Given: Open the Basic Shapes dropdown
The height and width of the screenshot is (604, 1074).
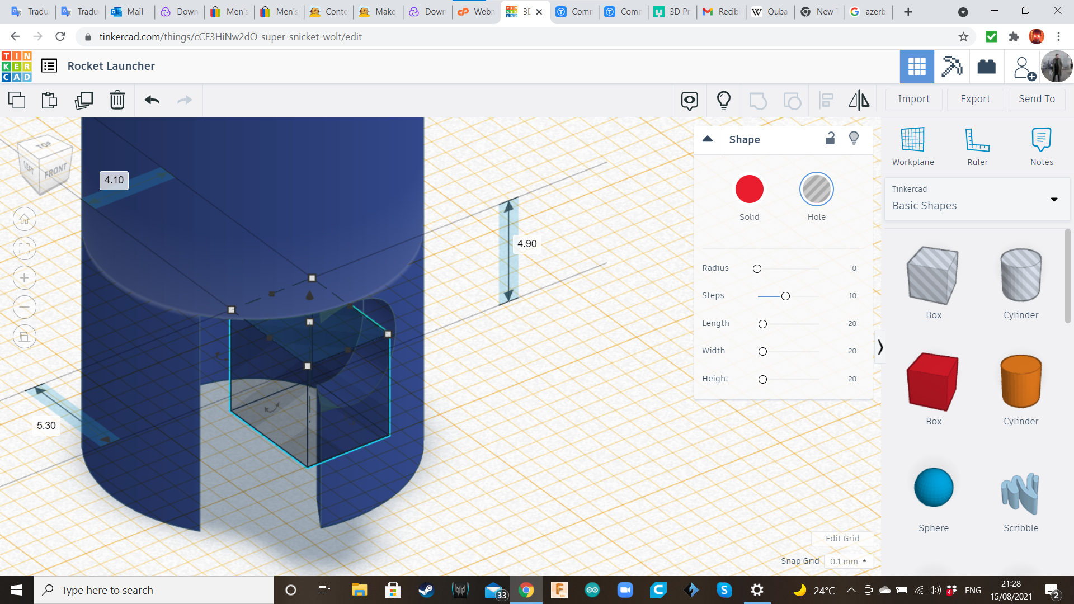Looking at the screenshot, I should pos(1054,199).
